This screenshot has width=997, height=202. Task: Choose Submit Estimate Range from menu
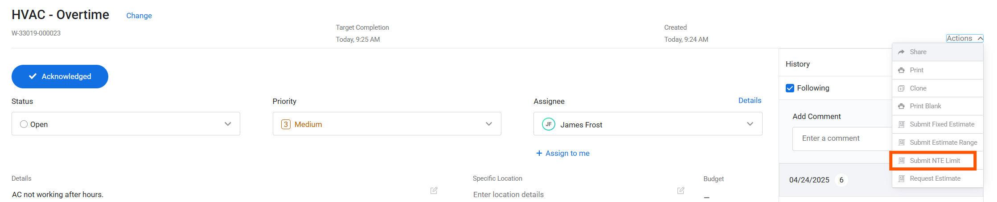(943, 143)
